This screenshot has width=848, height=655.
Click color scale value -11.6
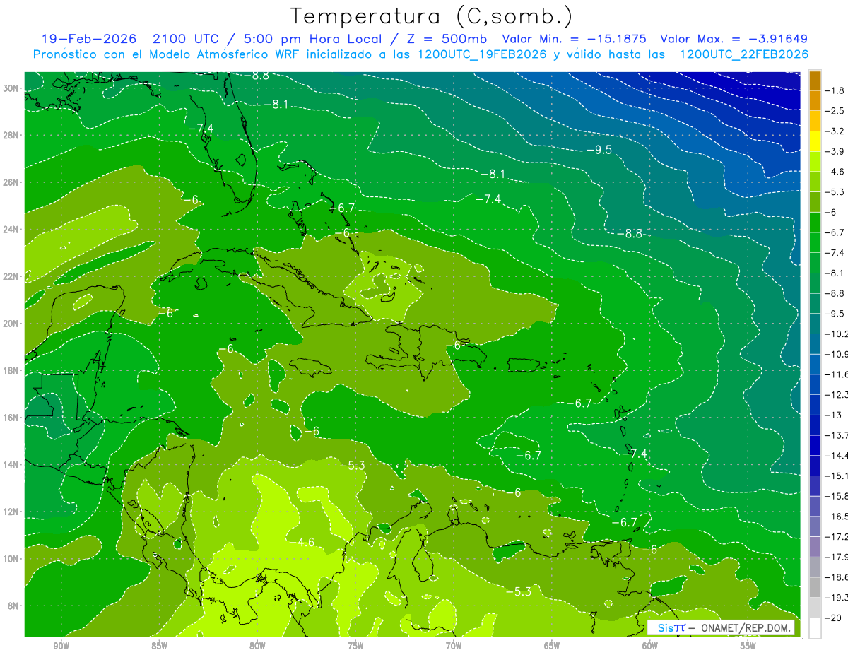(x=837, y=374)
